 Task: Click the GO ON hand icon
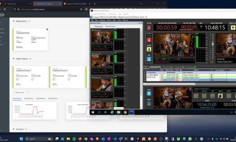(x=149, y=28)
